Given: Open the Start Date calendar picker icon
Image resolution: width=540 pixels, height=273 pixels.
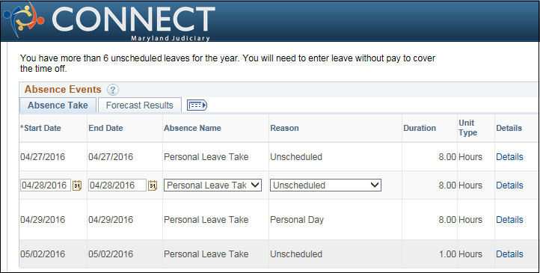Looking at the screenshot, I should (77, 185).
